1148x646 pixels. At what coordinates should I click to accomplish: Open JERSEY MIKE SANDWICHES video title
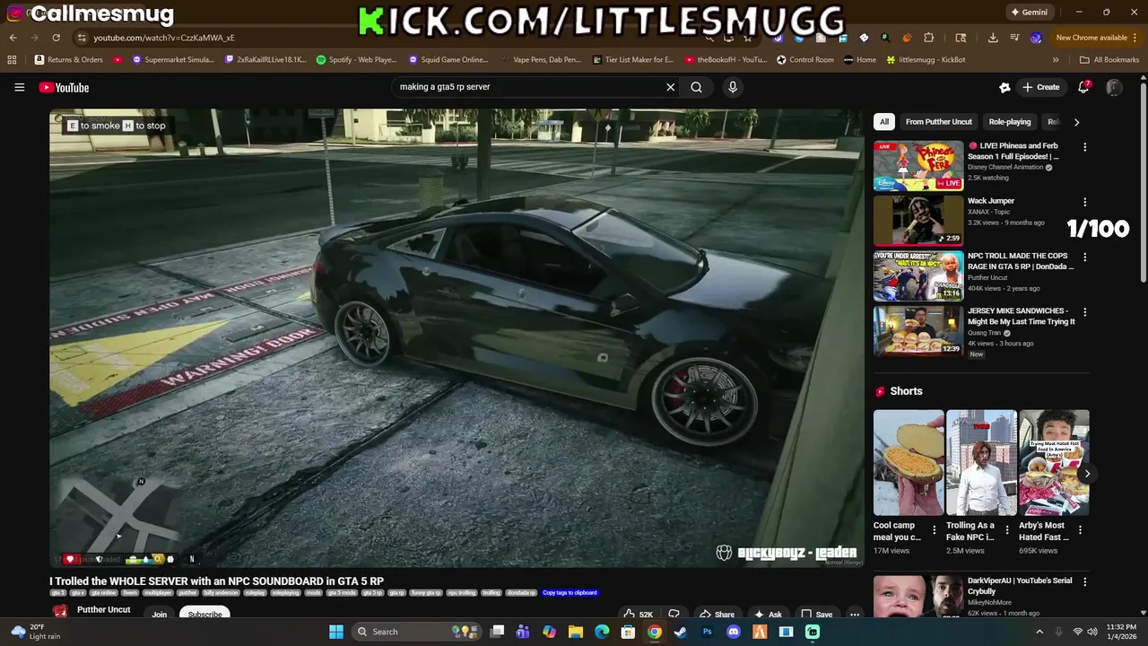click(1021, 316)
